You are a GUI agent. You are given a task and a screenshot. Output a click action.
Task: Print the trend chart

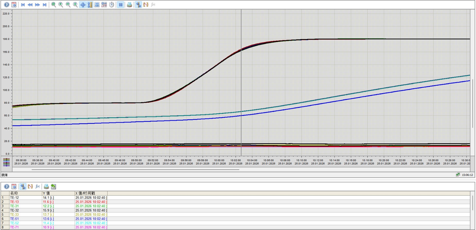pyautogui.click(x=129, y=5)
